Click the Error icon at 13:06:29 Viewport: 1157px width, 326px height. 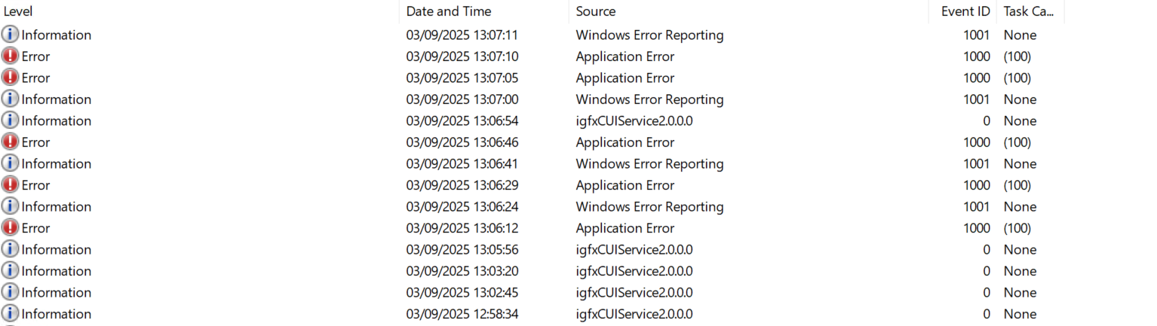[x=11, y=185]
